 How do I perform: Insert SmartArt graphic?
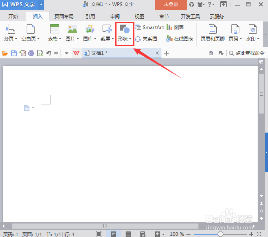point(150,27)
